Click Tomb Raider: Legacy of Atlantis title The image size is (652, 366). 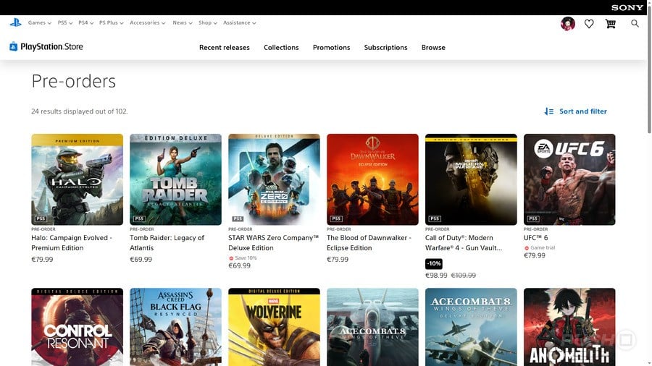(167, 243)
